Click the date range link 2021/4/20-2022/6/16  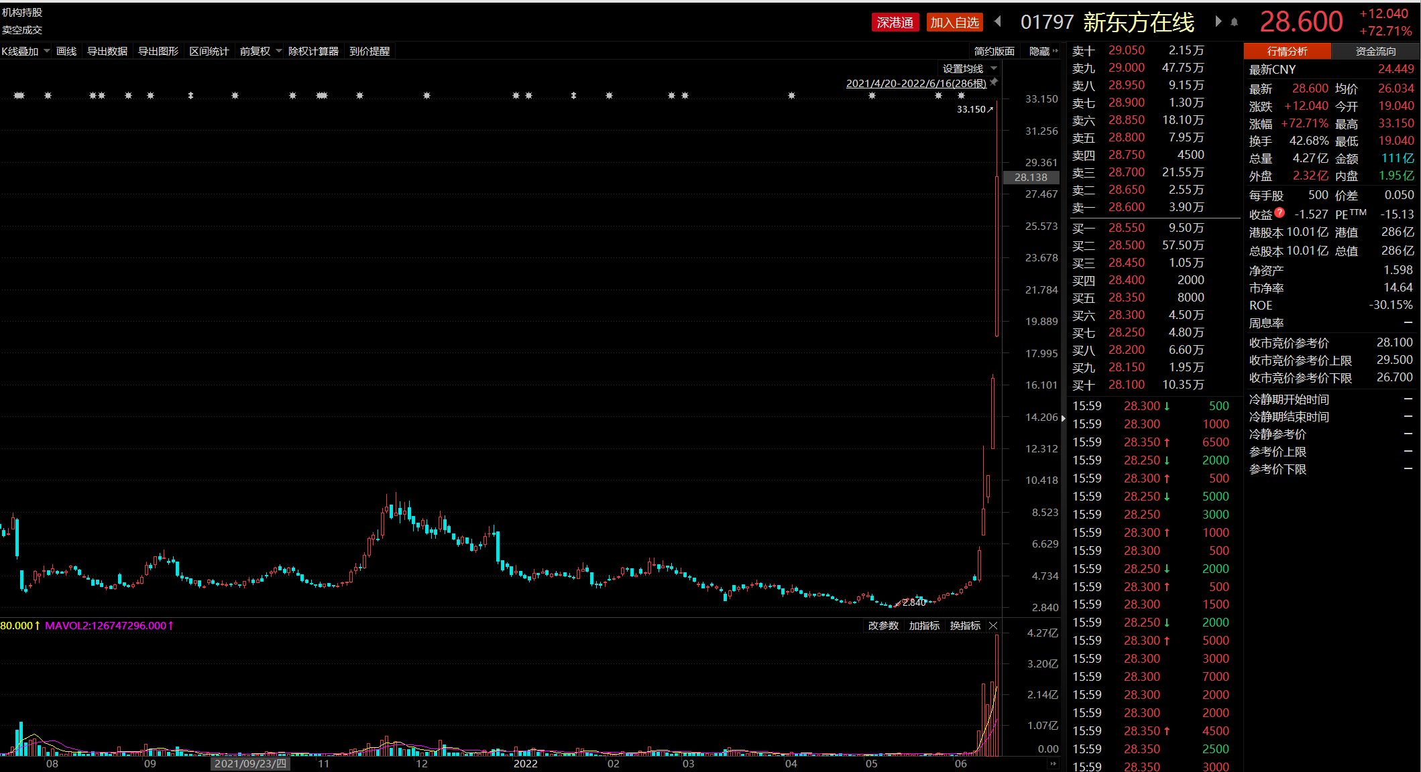click(915, 83)
